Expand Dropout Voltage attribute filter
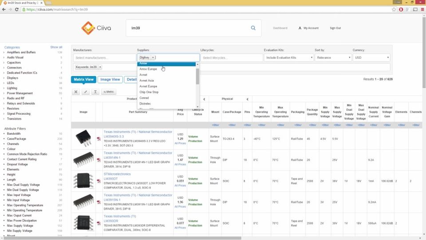Screen dimensions: 426x240 point(17,164)
